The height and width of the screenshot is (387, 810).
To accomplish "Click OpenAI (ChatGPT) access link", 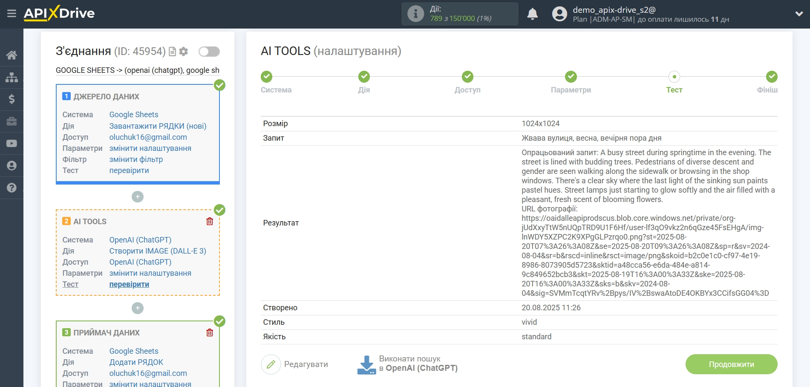I will pyautogui.click(x=140, y=262).
